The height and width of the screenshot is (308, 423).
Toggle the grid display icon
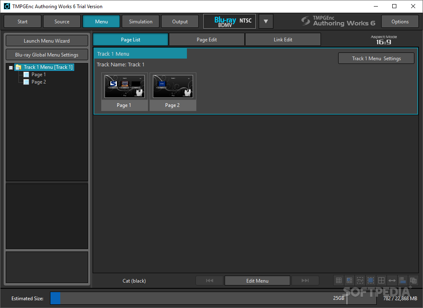point(339,281)
